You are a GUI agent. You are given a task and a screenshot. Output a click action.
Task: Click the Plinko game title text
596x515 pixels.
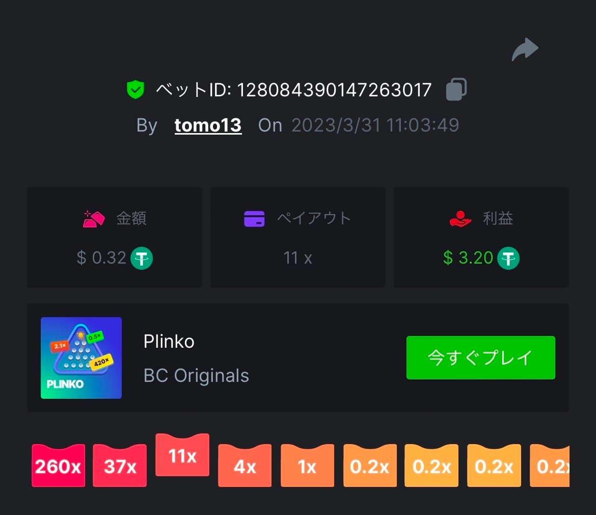(169, 342)
